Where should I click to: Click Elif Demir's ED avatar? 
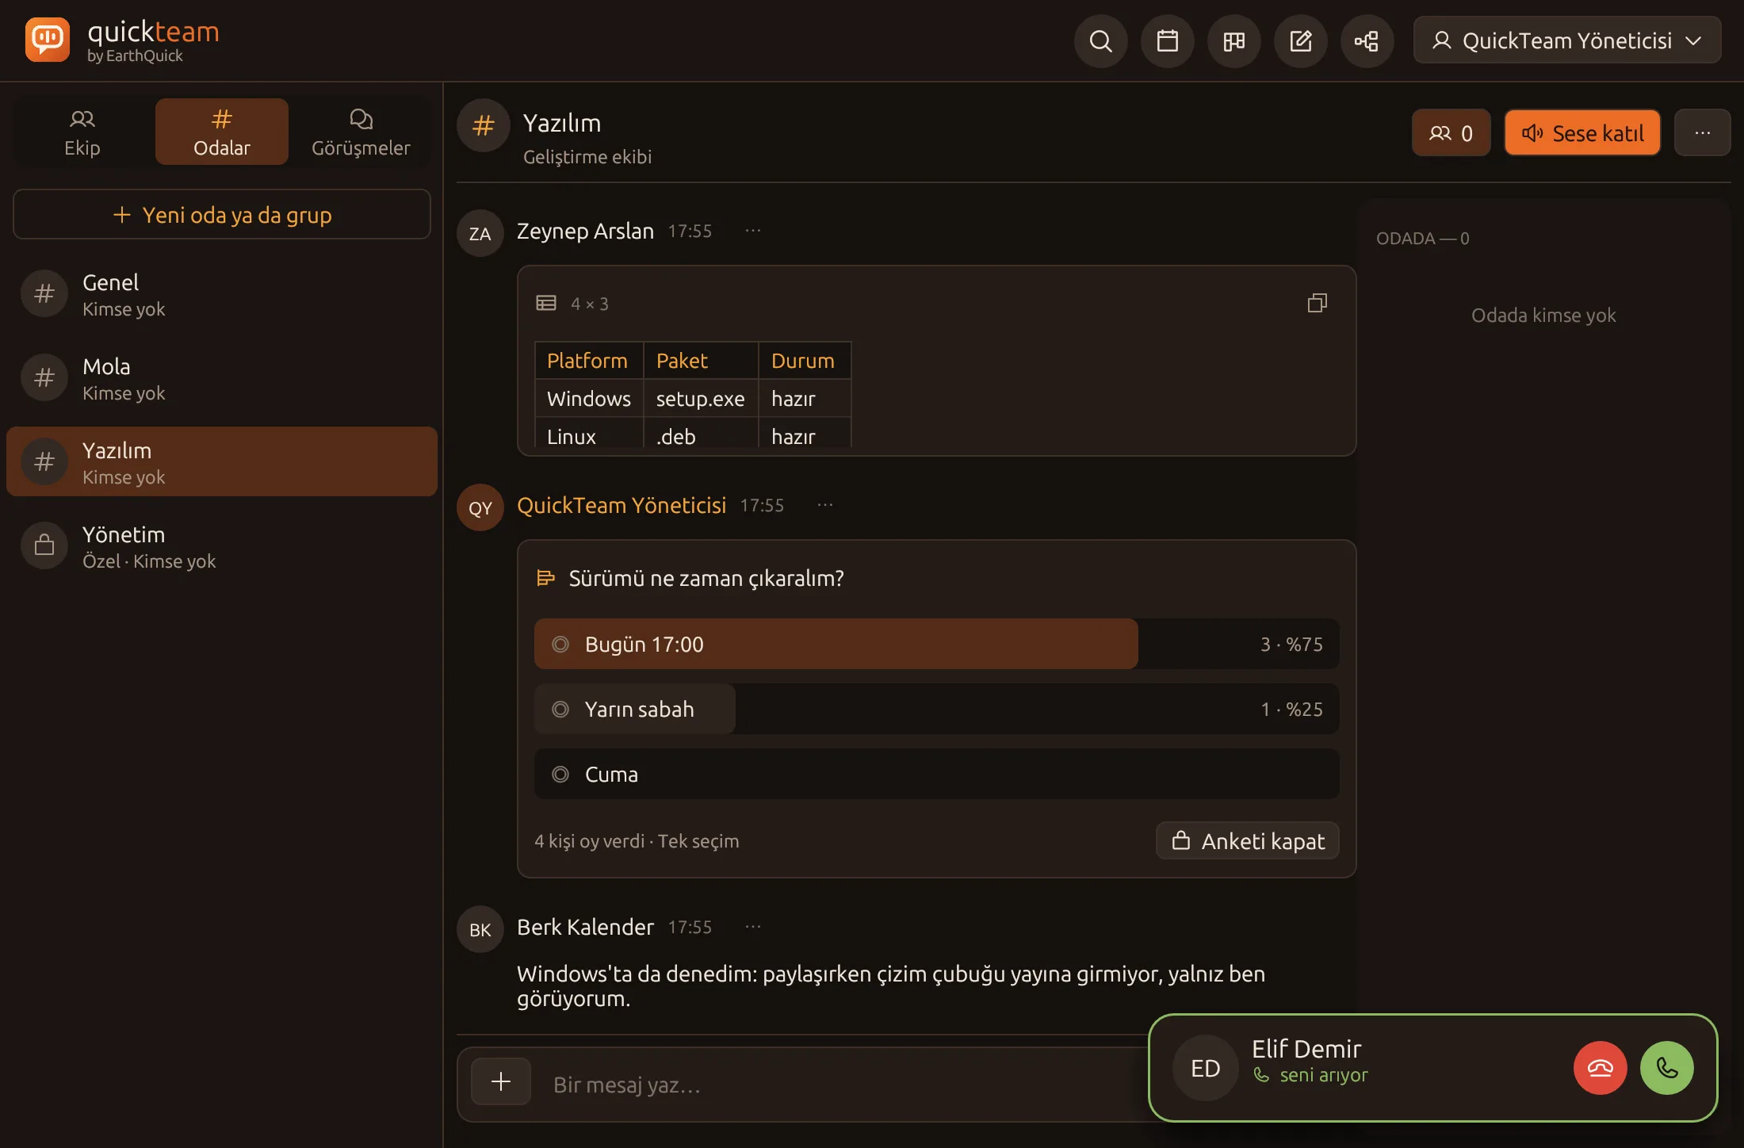[1205, 1068]
